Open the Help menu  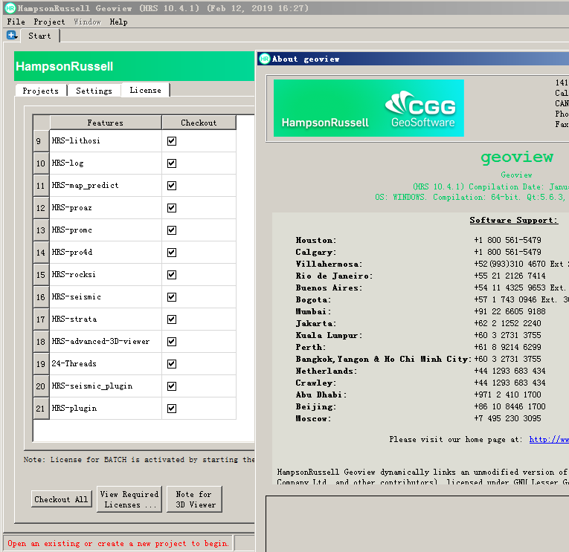click(x=118, y=22)
